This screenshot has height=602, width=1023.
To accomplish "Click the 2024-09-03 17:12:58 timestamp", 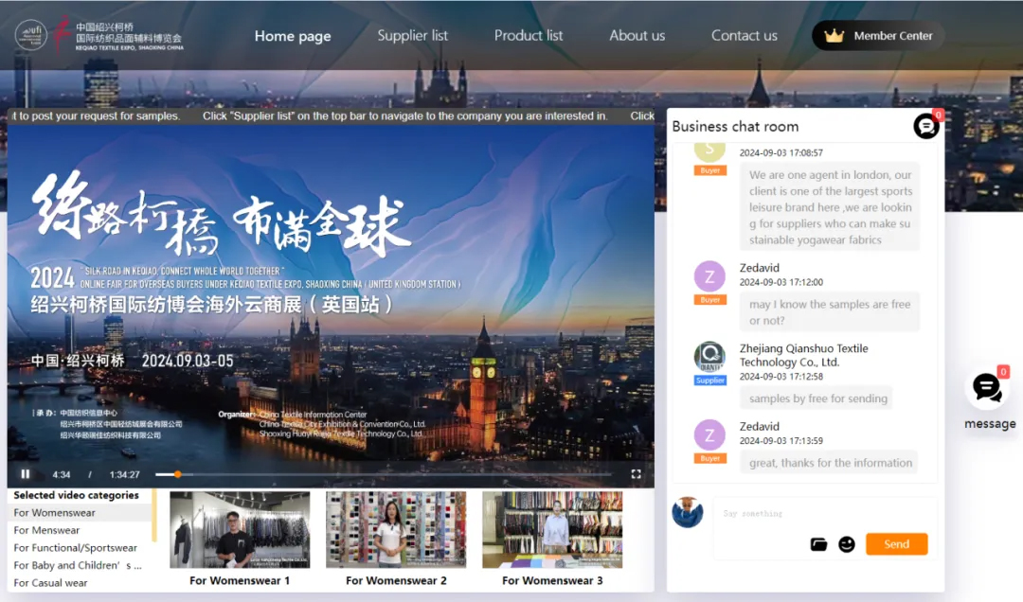I will (781, 377).
